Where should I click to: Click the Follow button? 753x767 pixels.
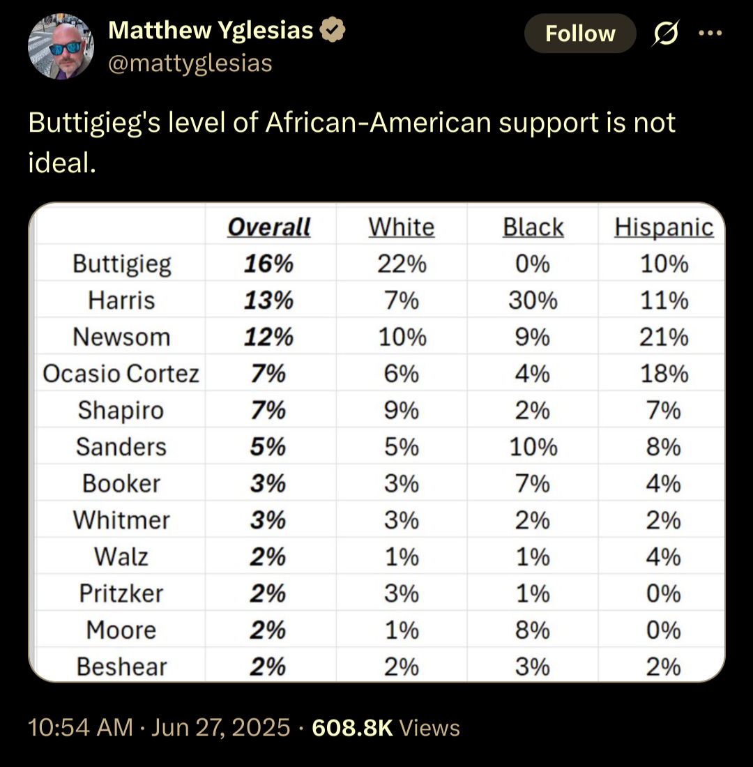coord(580,33)
